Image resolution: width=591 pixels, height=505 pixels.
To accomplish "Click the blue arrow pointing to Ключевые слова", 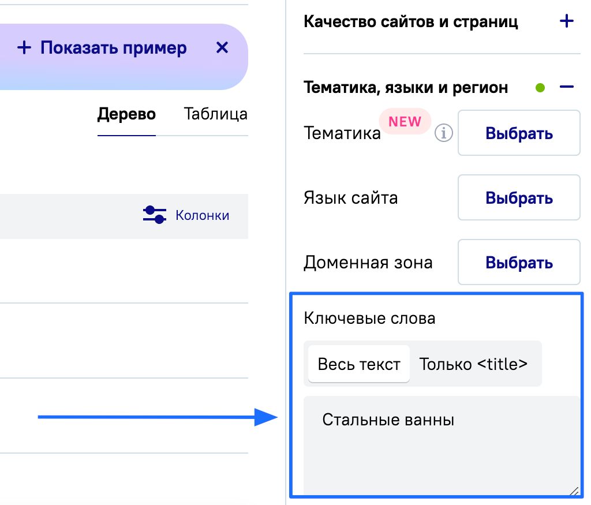I will (156, 416).
